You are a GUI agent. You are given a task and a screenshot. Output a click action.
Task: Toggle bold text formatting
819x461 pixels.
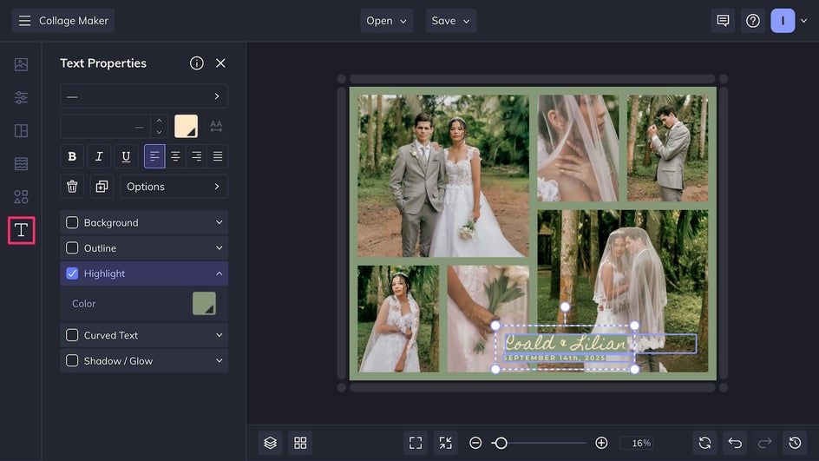[72, 156]
